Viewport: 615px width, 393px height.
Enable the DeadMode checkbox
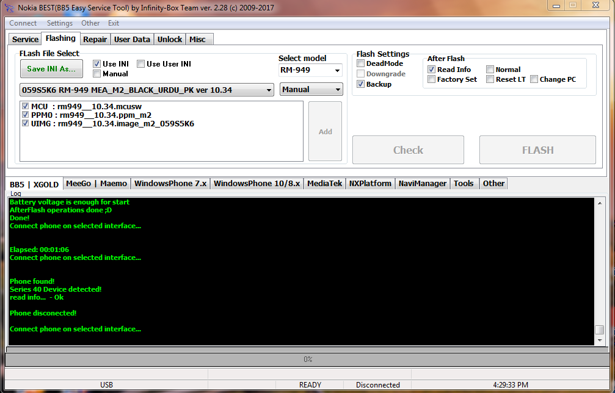360,63
